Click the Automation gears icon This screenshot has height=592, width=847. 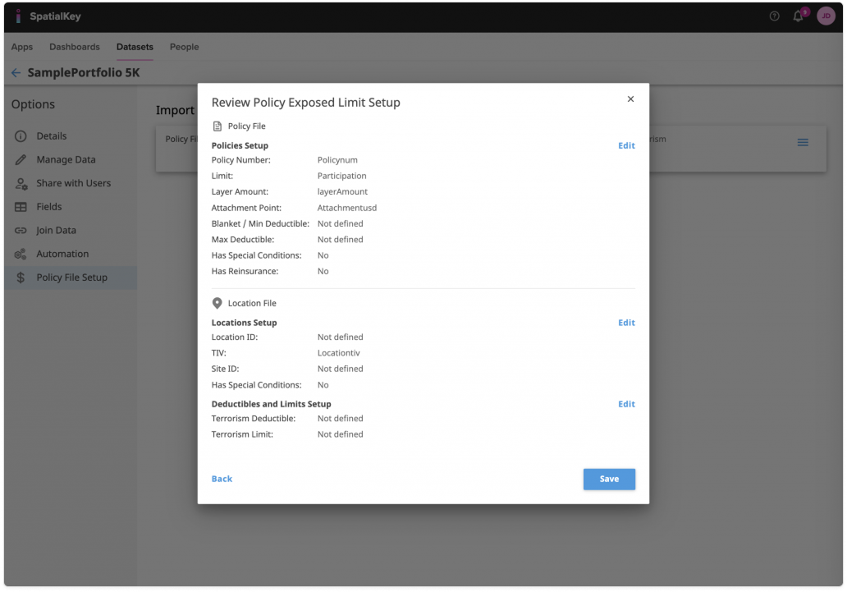[21, 255]
